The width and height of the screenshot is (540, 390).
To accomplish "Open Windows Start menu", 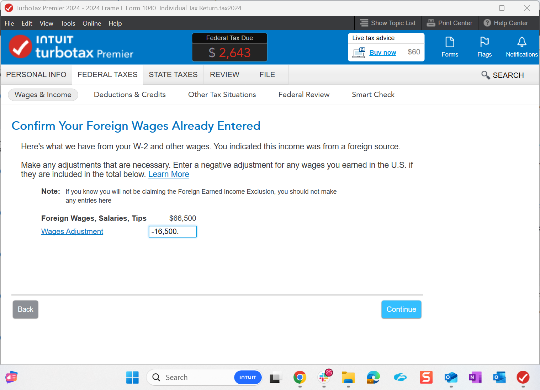I will (132, 377).
